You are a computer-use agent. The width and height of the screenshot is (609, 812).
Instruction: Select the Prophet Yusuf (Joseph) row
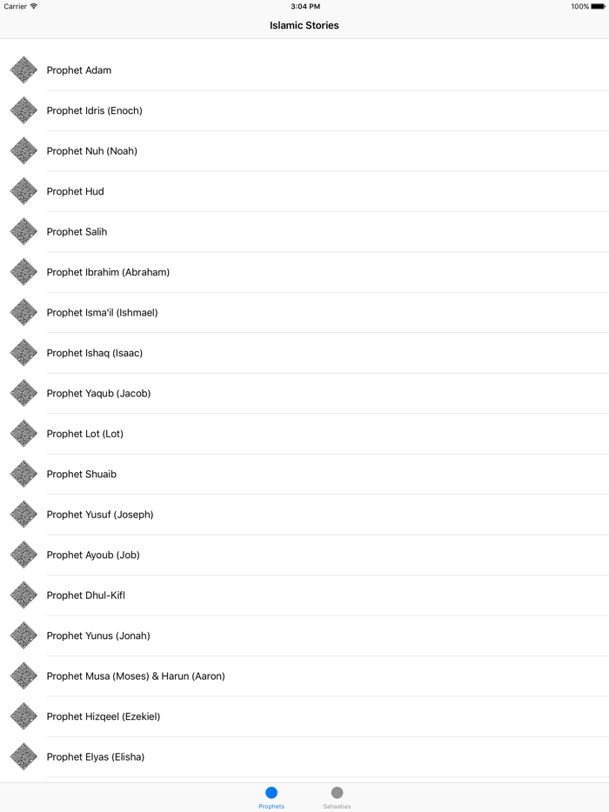pyautogui.click(x=100, y=515)
